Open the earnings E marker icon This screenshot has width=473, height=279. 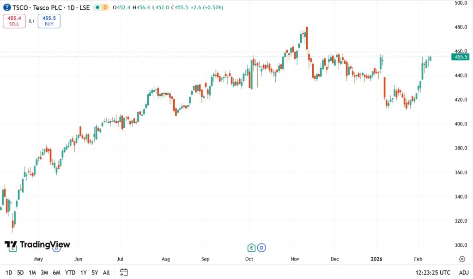point(252,248)
